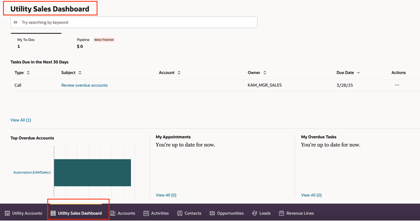Click View All (1) tasks link
This screenshot has height=221, width=420.
coord(21,120)
